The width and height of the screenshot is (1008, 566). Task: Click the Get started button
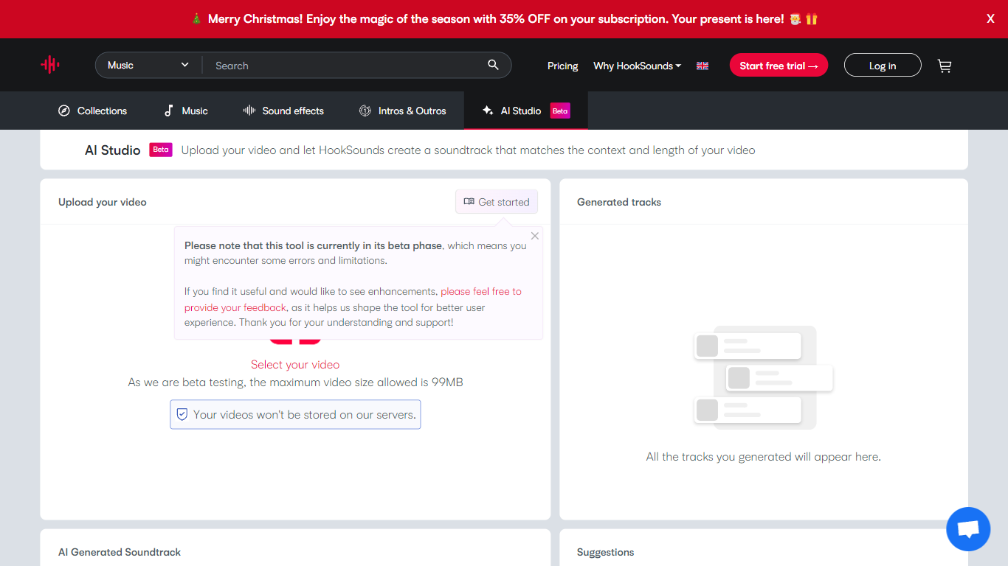pyautogui.click(x=497, y=202)
